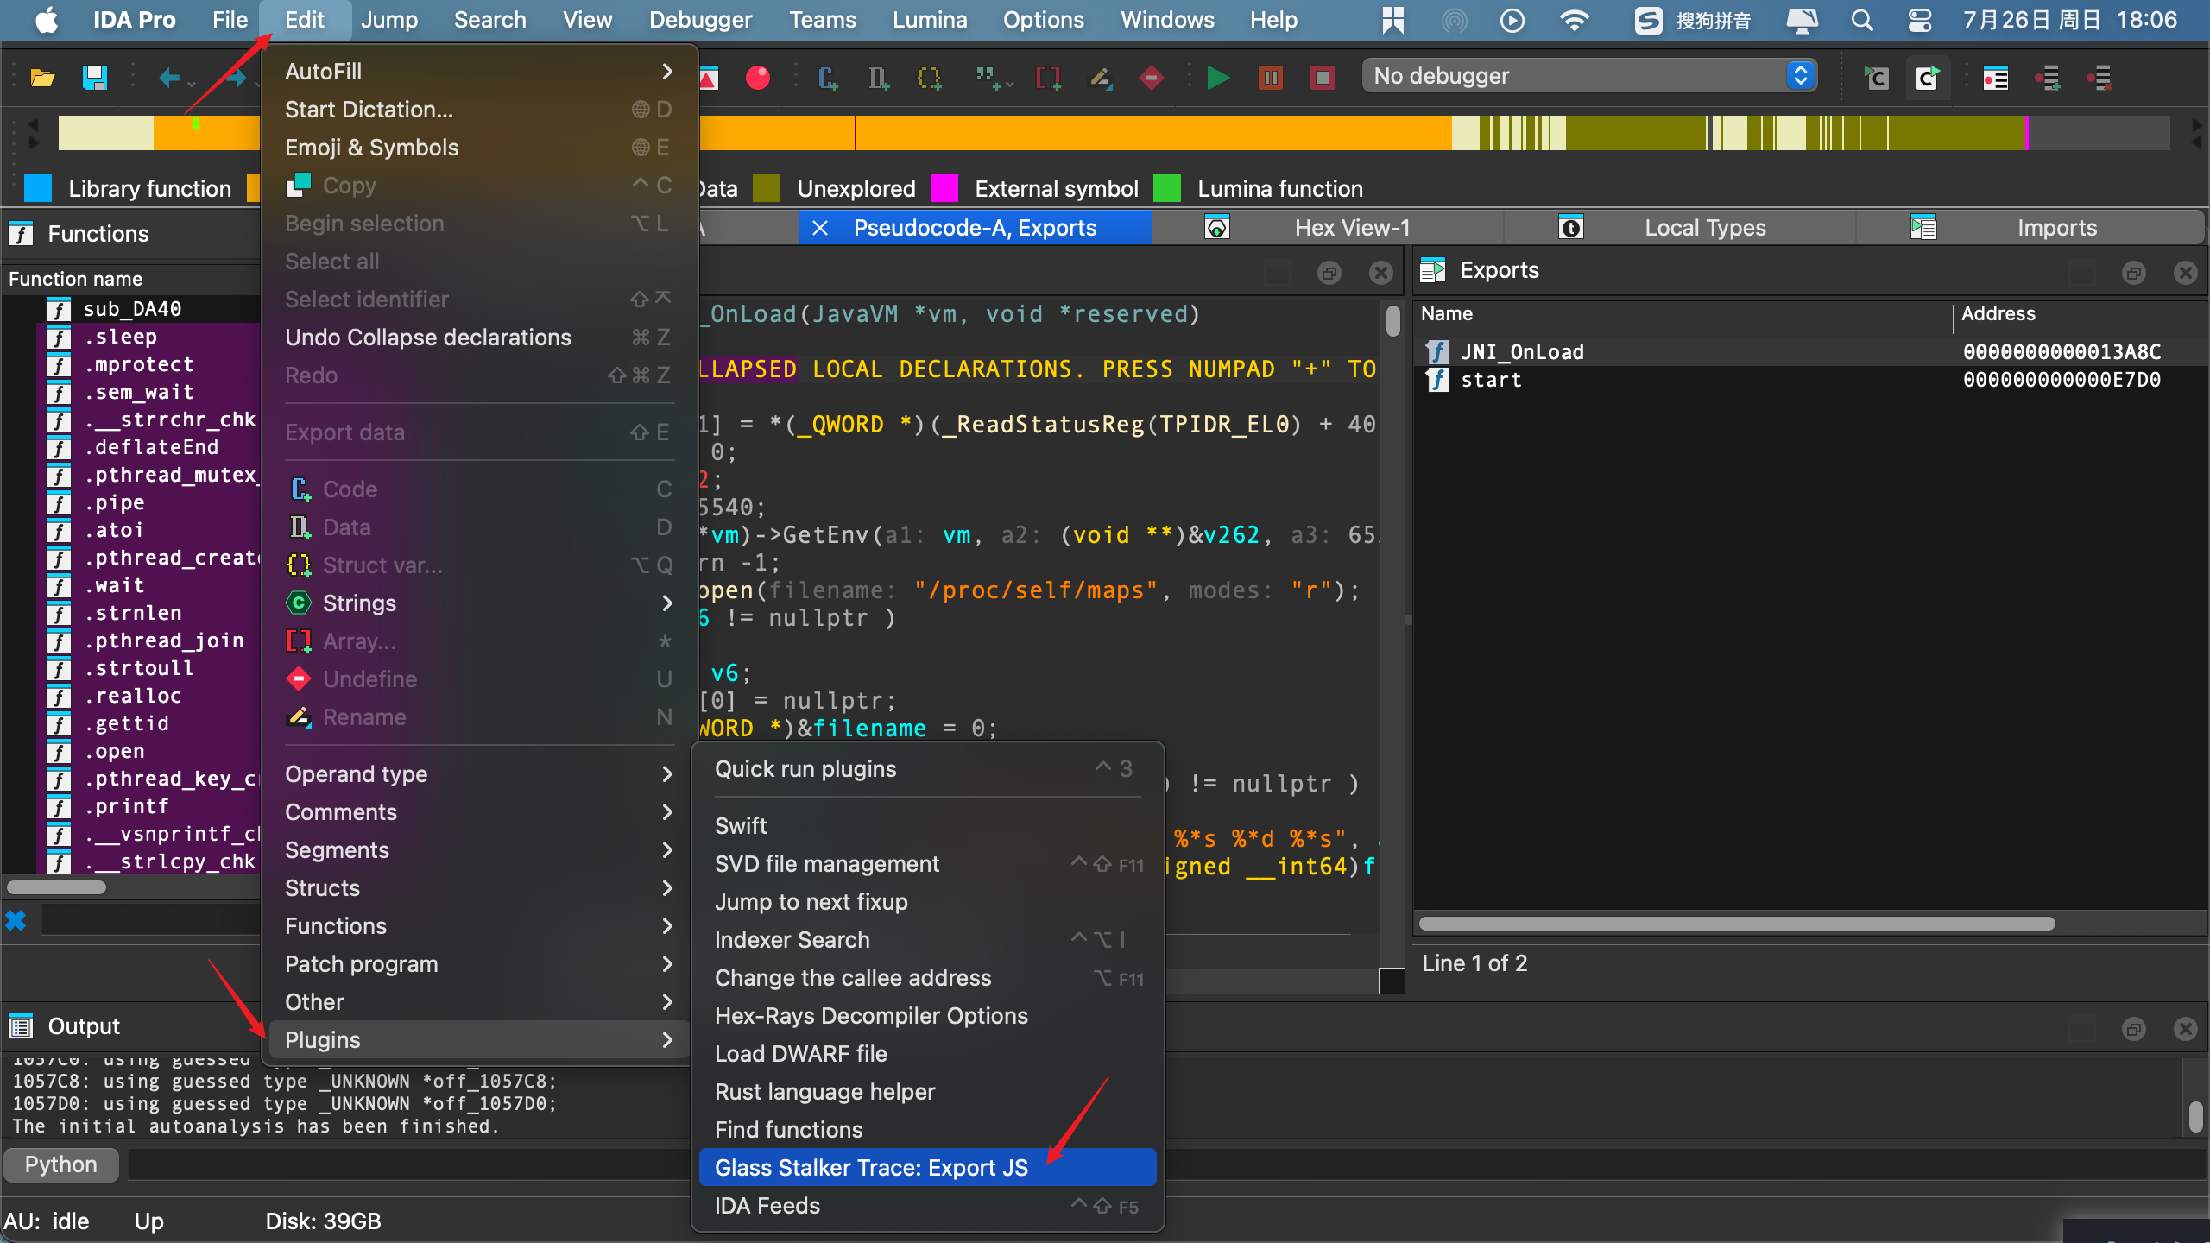Click the Local Types tab icon
Image resolution: width=2210 pixels, height=1243 pixels.
coord(1570,228)
